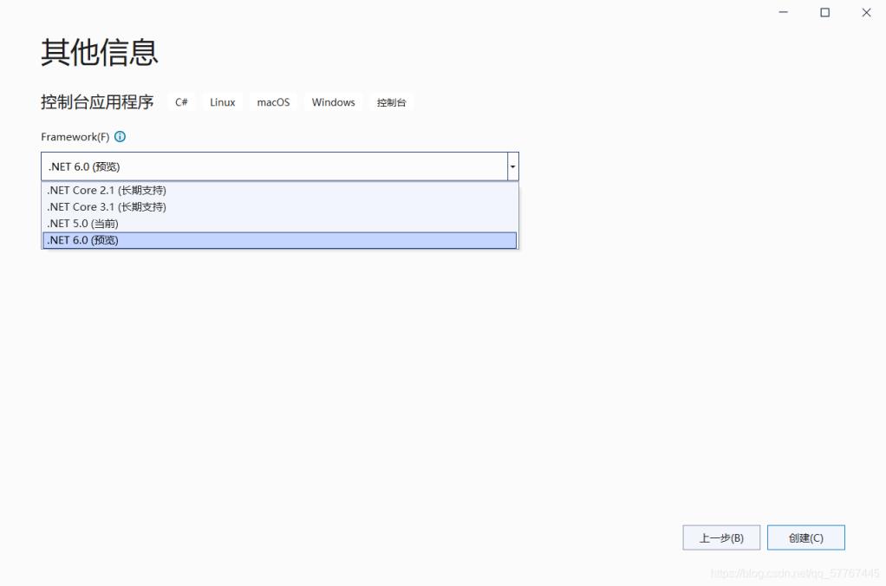Click the 其他信息 heading

pos(100,53)
